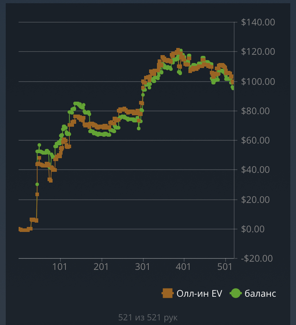Click the first brown EV point at $0.00

20,229
